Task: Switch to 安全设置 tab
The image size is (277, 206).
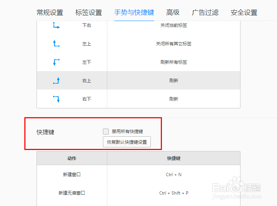Action: [x=244, y=13]
